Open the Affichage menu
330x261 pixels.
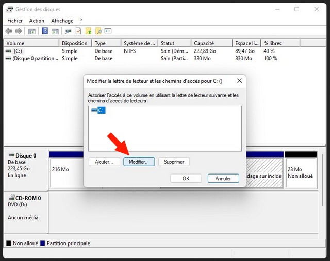coord(62,21)
